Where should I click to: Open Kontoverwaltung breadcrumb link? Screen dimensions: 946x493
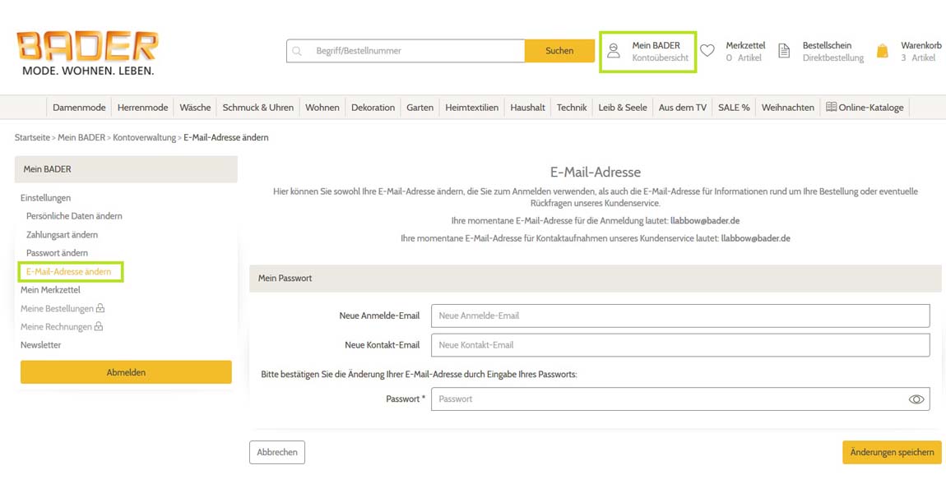[145, 137]
